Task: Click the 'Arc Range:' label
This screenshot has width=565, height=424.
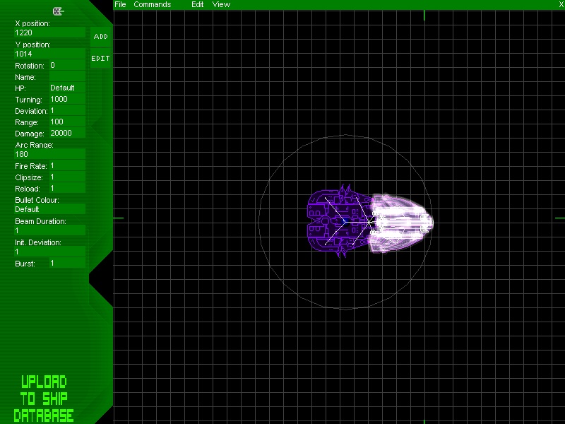Action: coord(34,145)
